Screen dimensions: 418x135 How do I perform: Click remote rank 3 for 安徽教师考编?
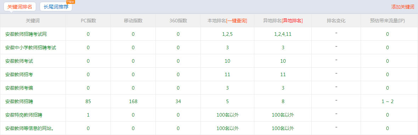tap(283, 88)
